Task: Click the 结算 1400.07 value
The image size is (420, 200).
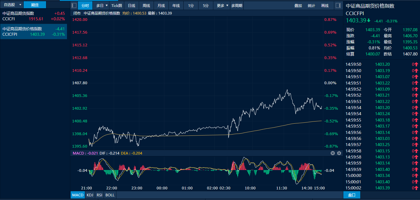Action: 372,54
